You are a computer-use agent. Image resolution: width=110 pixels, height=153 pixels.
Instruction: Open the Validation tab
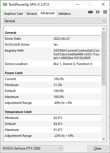coord(64,14)
